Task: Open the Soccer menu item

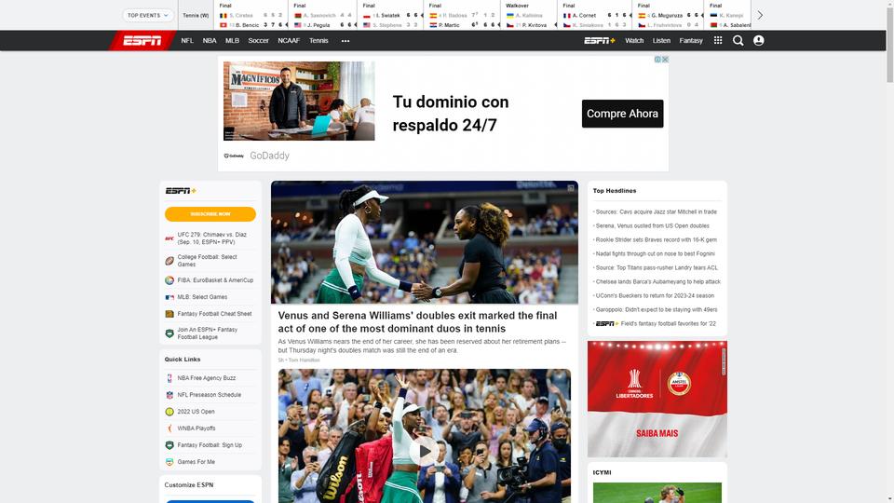Action: [258, 40]
